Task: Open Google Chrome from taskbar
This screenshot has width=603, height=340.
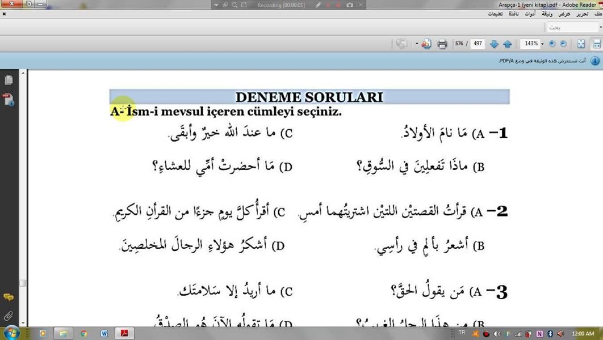Action: (83, 333)
